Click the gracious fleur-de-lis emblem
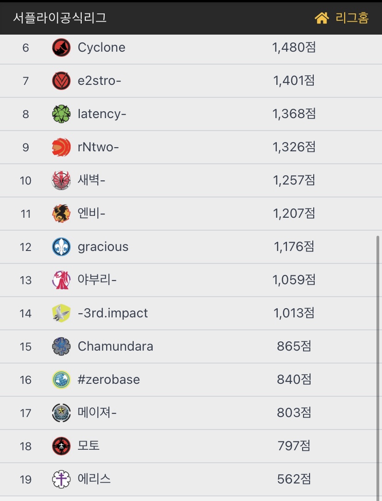This screenshot has height=501, width=382. 61,247
